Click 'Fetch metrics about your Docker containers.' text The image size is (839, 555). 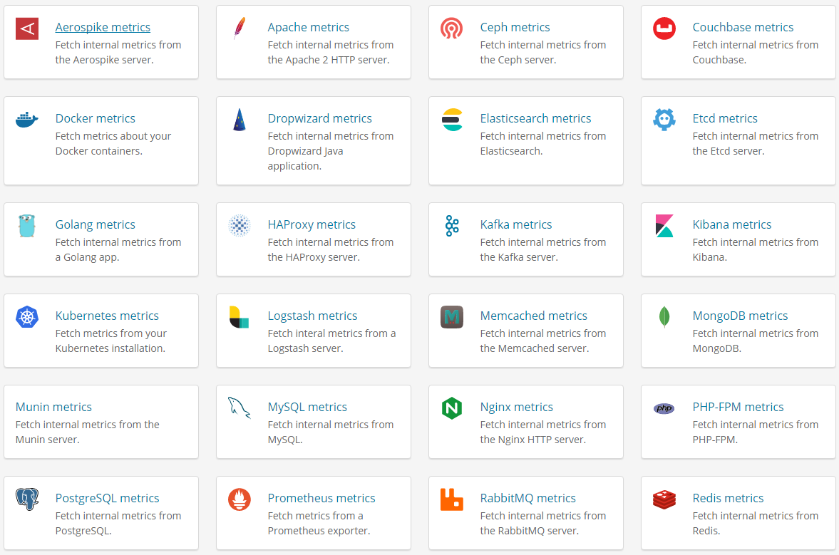coord(113,144)
